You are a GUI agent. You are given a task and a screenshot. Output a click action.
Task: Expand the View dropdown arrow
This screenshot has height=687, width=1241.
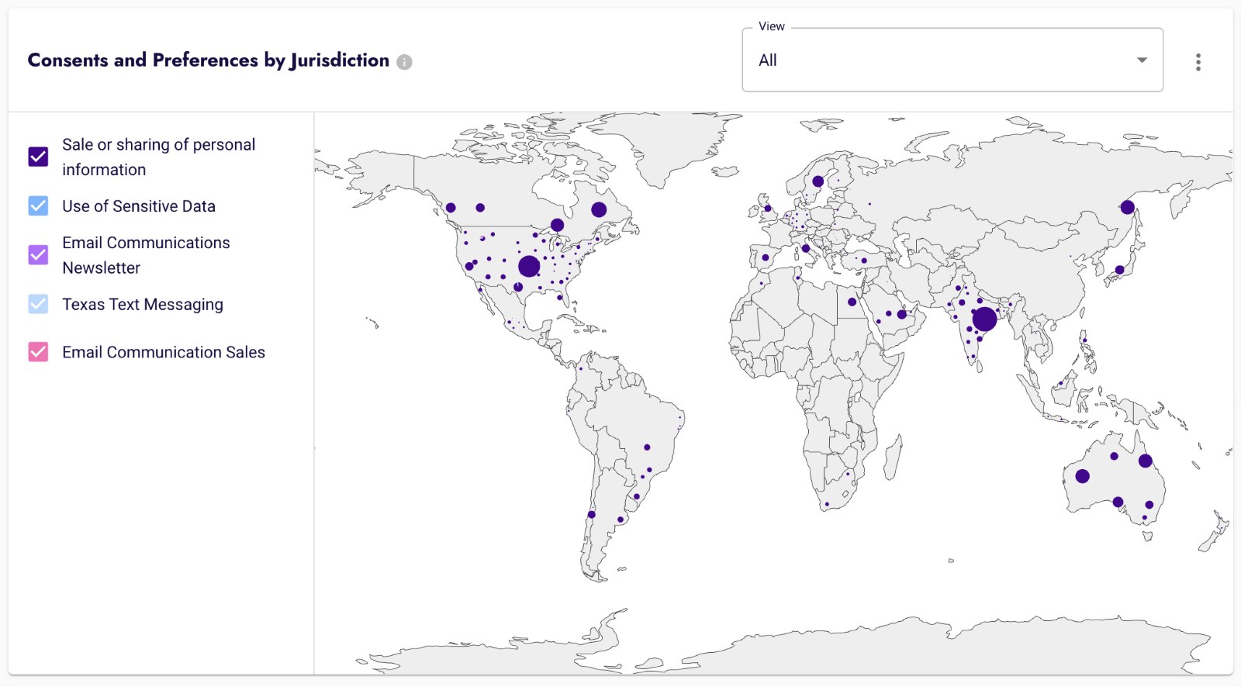click(x=1142, y=60)
